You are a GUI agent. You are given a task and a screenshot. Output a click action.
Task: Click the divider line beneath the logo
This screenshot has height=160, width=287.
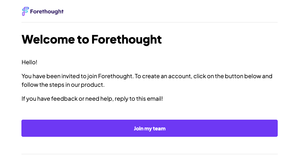150,22
